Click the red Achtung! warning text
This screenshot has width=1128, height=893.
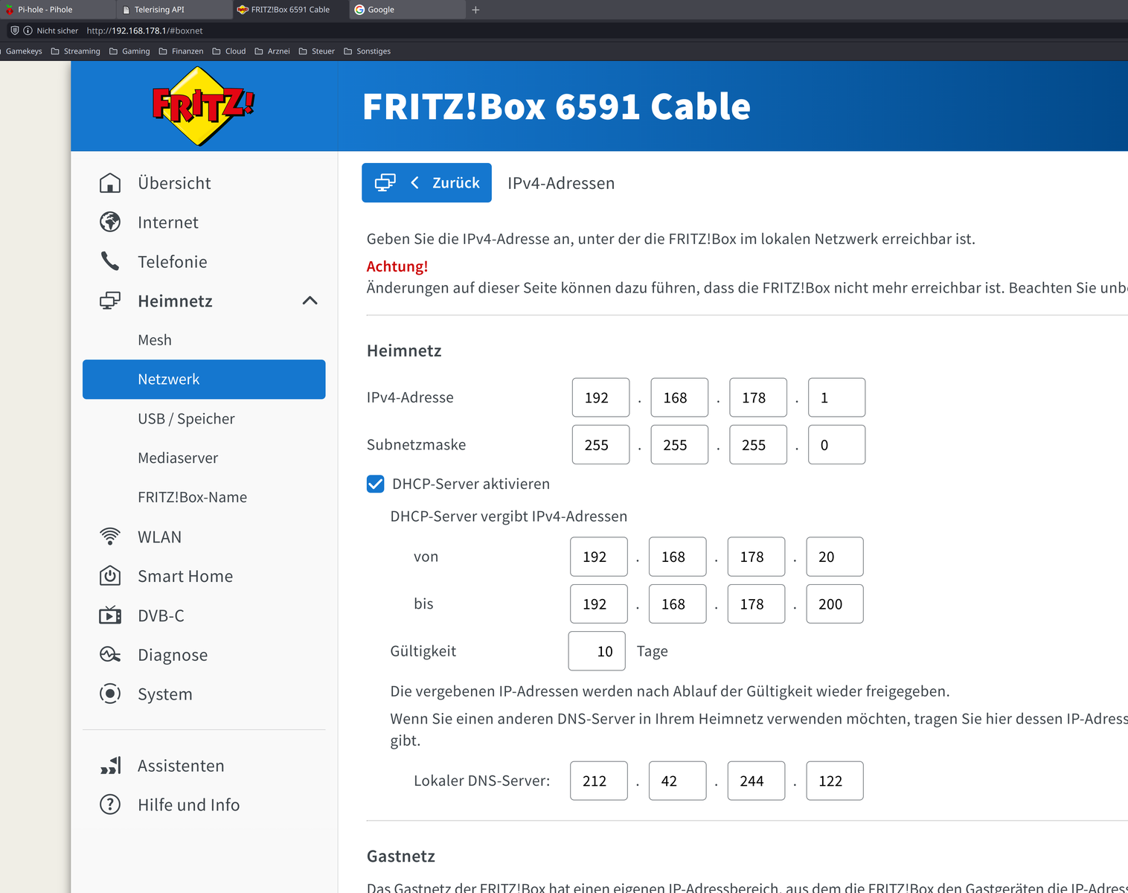[397, 266]
